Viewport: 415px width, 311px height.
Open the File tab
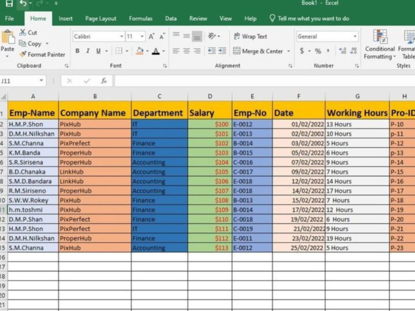pos(9,19)
